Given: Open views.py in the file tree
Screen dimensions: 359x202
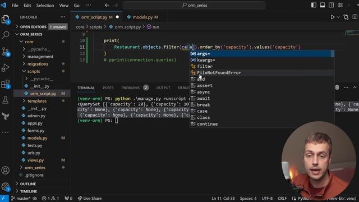Looking at the screenshot, I should coord(35,160).
